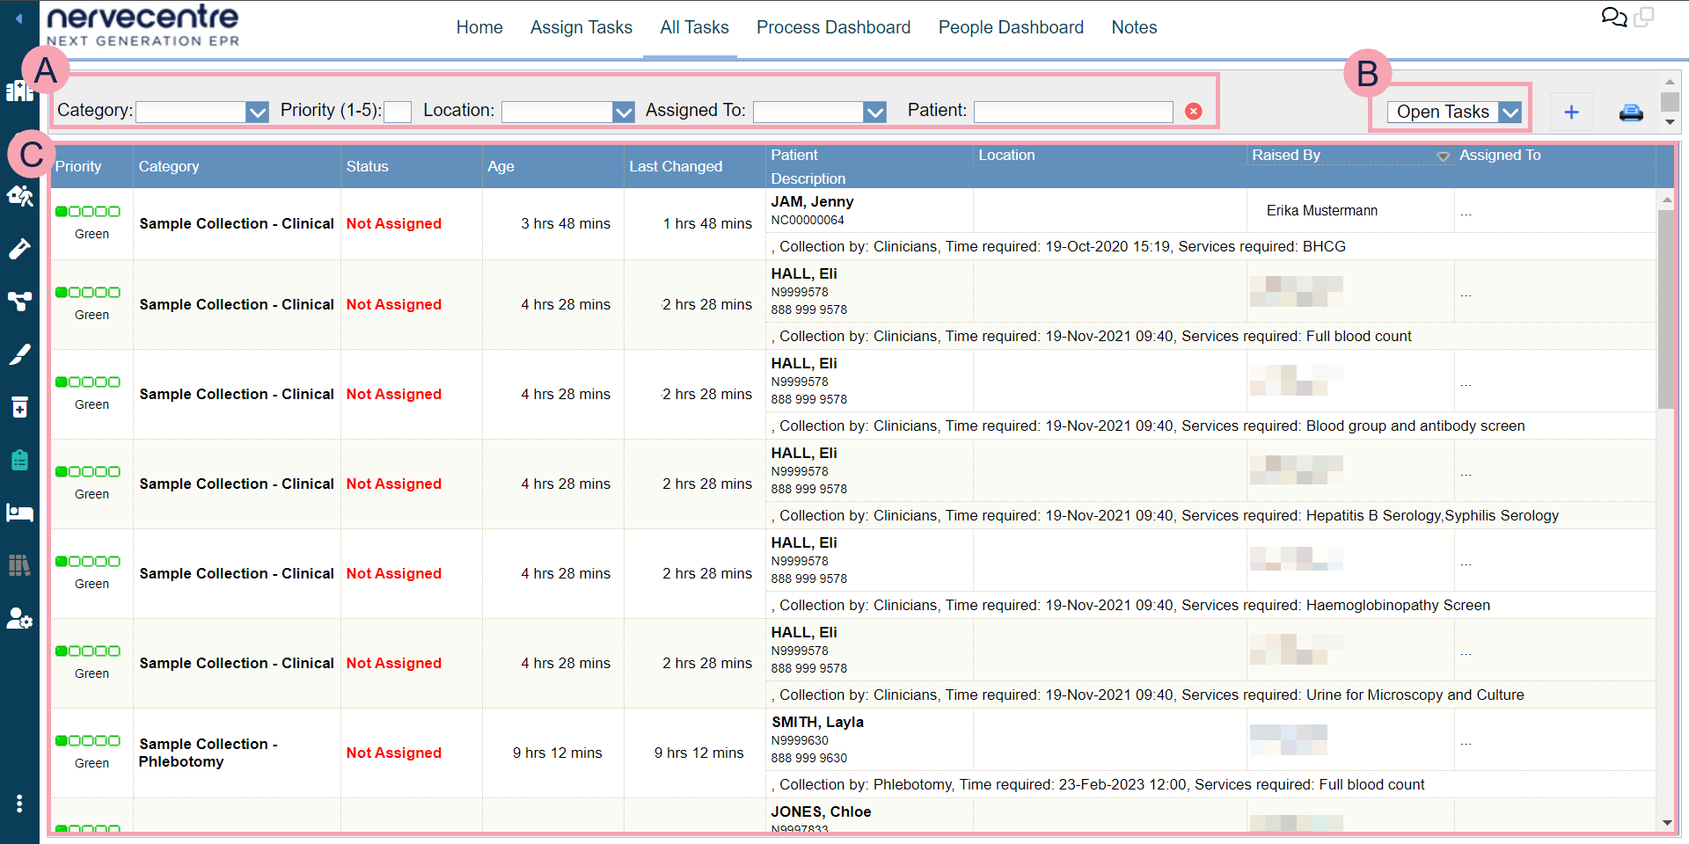Click the scalpel icon in the sidebar

[19, 354]
